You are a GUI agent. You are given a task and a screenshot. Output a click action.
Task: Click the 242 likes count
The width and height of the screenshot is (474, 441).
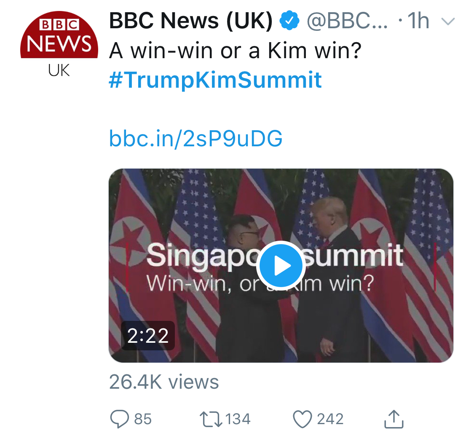pyautogui.click(x=330, y=419)
